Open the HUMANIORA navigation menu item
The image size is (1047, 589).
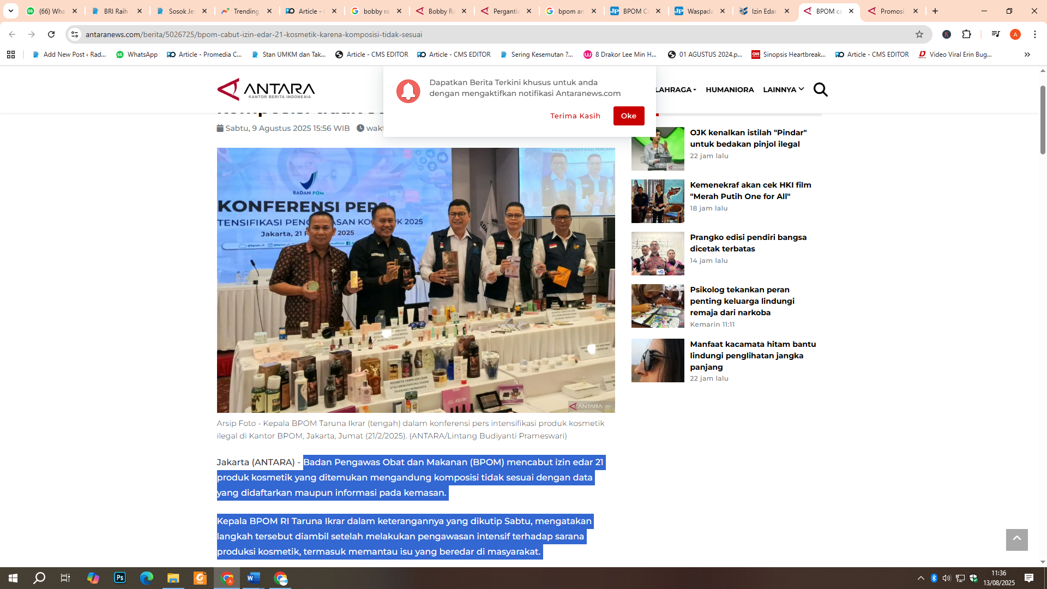730,89
